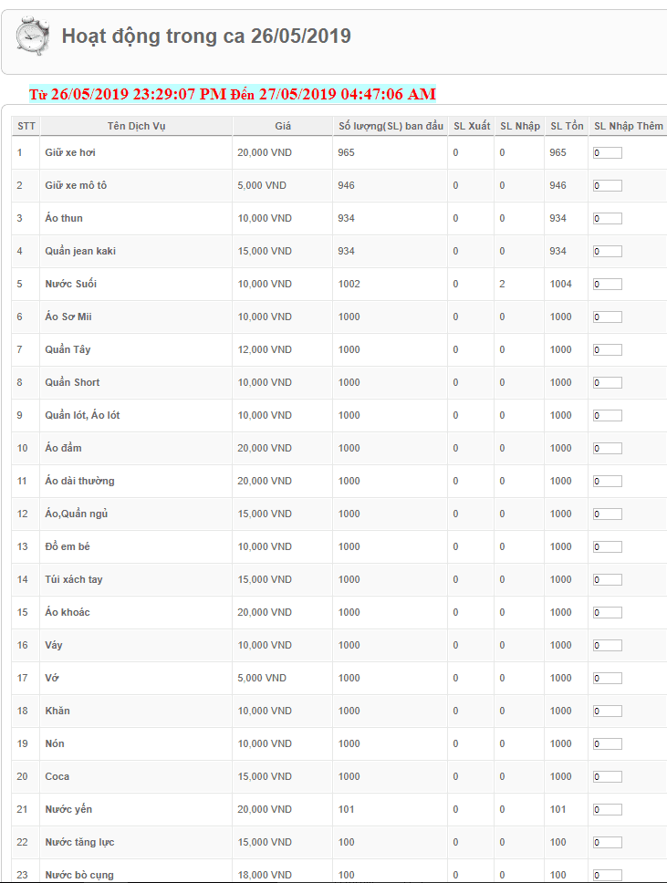Viewport: 667px width, 883px height.
Task: Click the STT column header
Action: [x=26, y=126]
